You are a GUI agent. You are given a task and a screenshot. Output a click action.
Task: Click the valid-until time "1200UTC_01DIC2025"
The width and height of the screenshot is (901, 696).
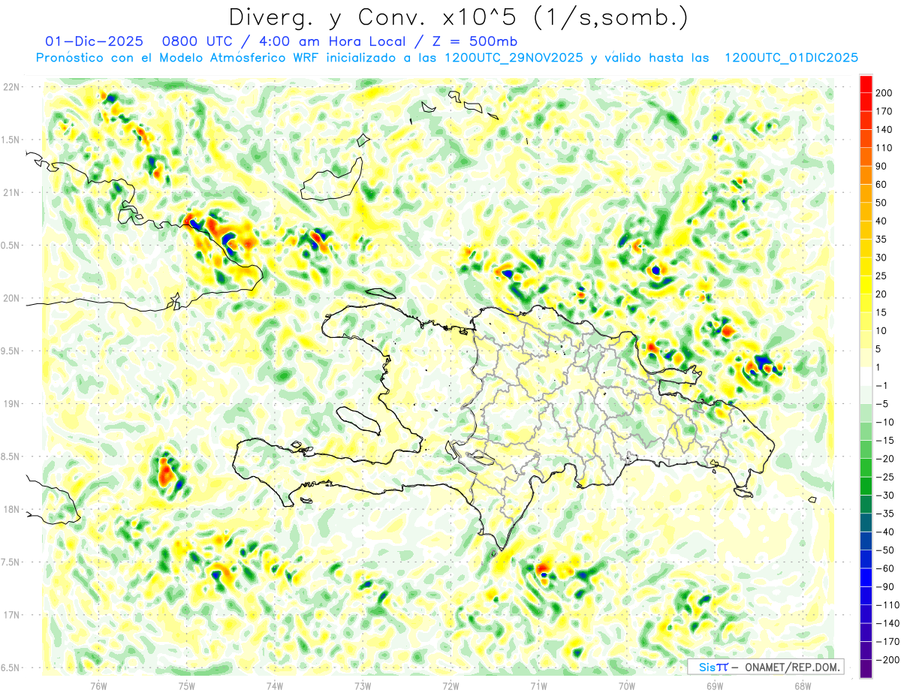tap(791, 58)
